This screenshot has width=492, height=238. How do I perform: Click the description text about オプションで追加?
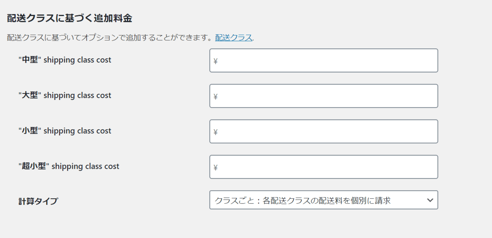110,38
